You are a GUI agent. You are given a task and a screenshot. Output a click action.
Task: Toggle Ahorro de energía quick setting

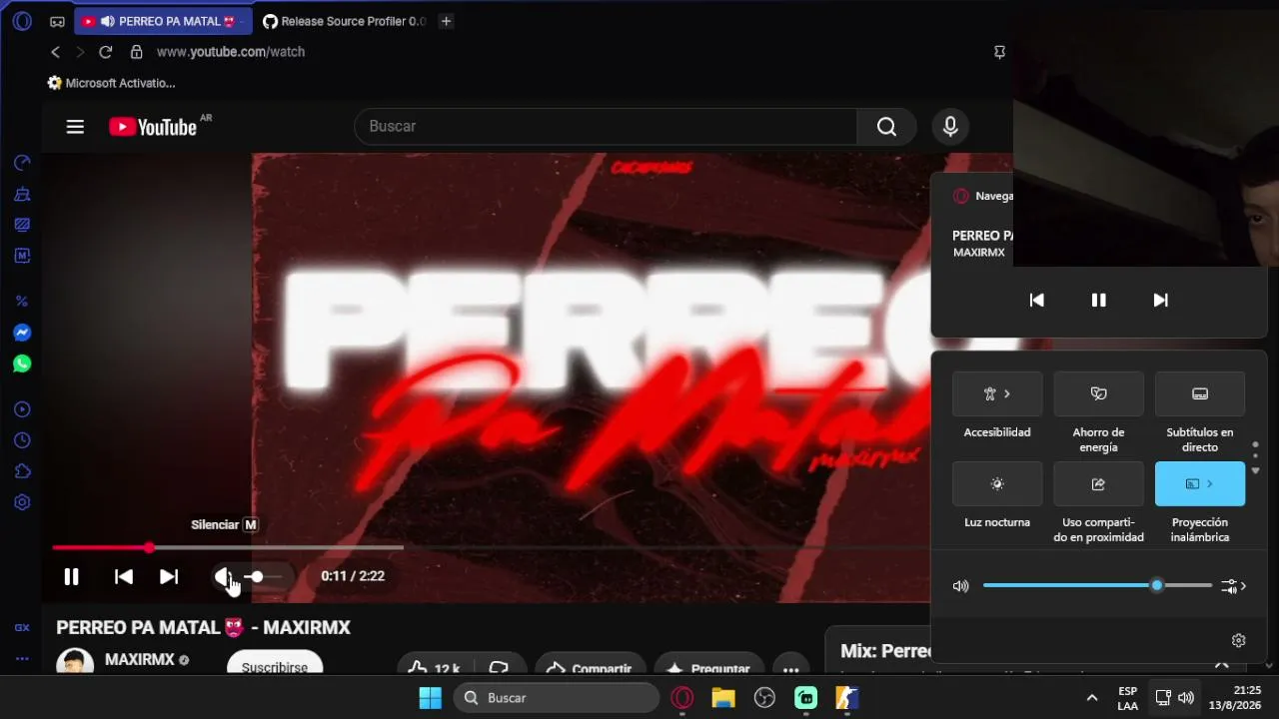pyautogui.click(x=1099, y=393)
